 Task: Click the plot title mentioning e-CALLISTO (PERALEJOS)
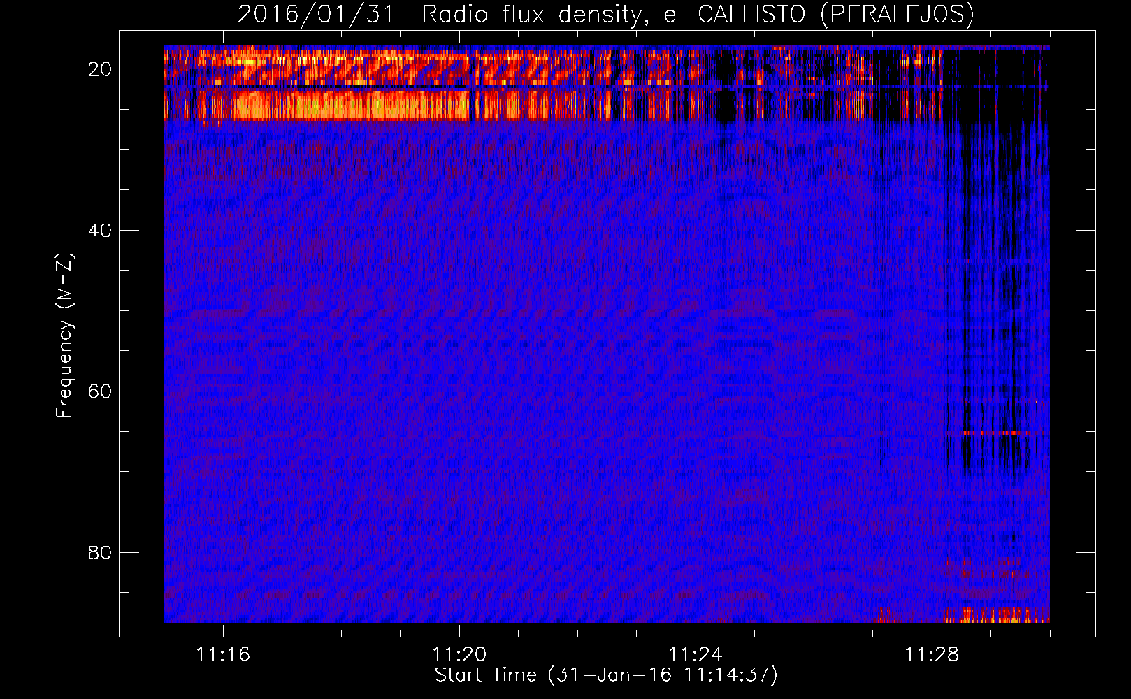point(605,14)
